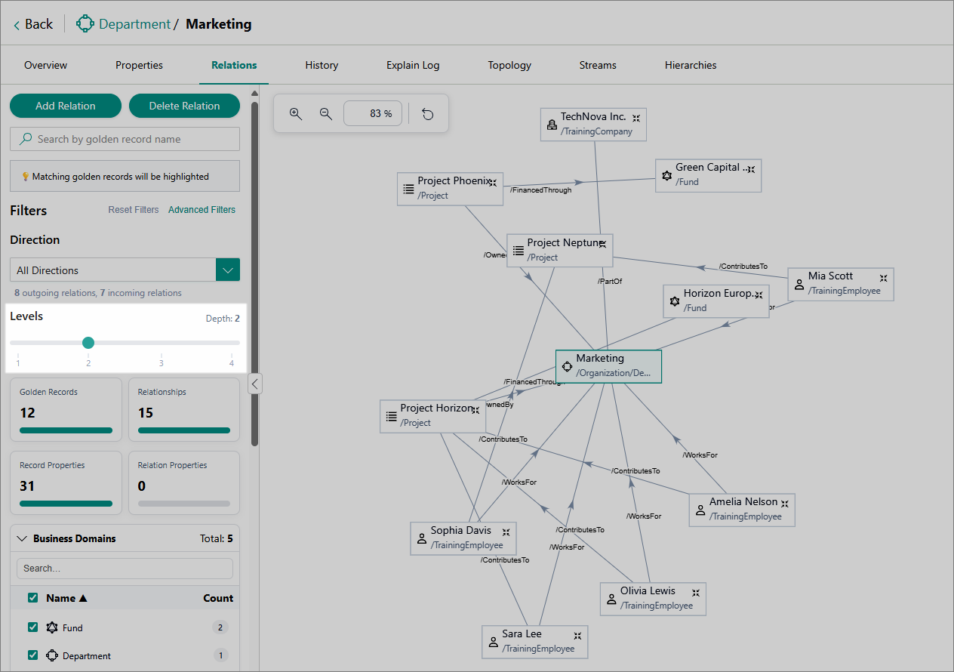Click the collapse icon on Sara Lee node

click(577, 636)
